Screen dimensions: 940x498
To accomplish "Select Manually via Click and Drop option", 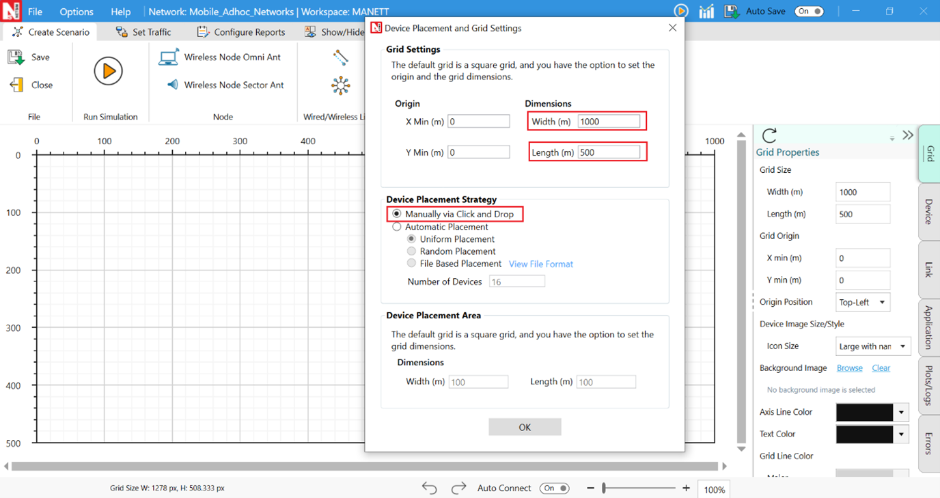I will click(x=397, y=214).
